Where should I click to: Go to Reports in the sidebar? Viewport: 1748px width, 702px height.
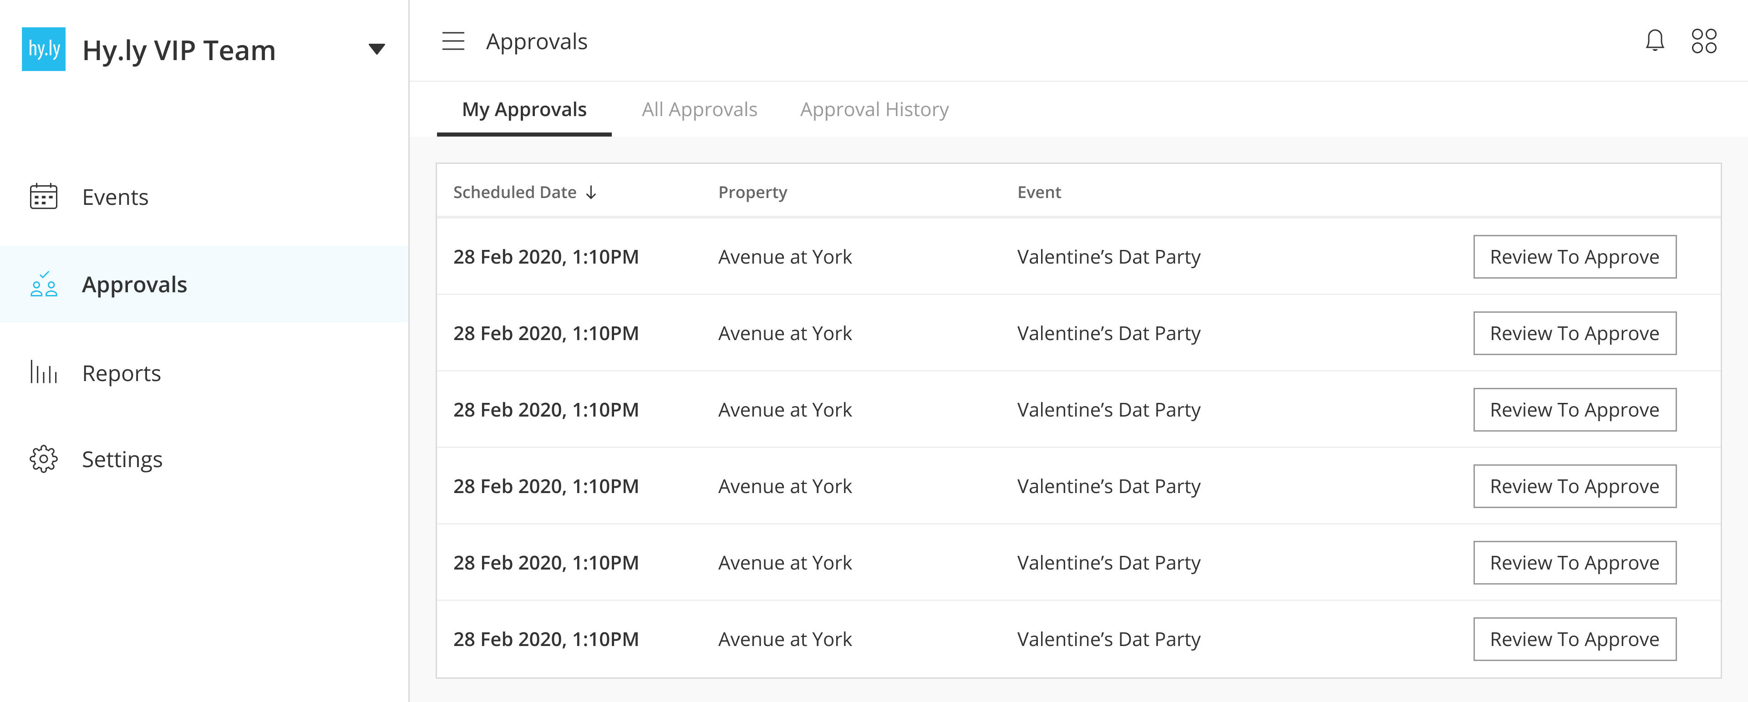(122, 373)
